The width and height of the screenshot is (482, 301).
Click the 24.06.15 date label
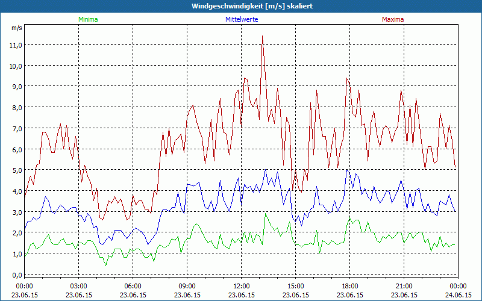[458, 296]
